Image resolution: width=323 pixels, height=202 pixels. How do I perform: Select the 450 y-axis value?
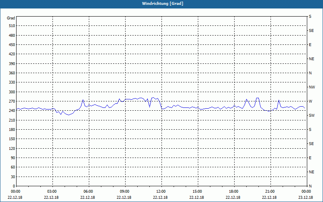pos(12,45)
